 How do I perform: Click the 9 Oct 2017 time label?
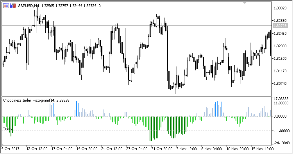(11, 149)
